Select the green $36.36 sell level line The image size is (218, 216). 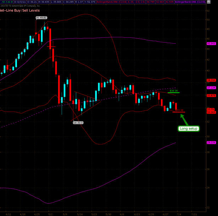click(x=174, y=92)
